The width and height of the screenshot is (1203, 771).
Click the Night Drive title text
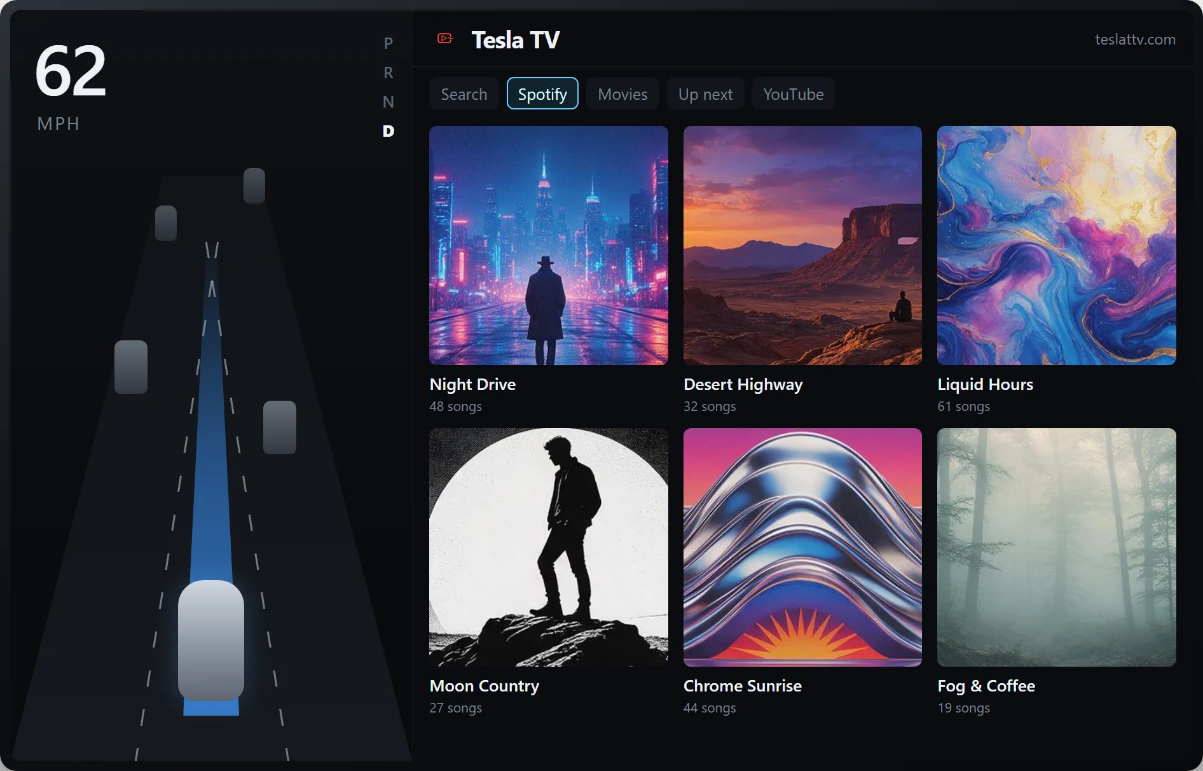pyautogui.click(x=472, y=384)
